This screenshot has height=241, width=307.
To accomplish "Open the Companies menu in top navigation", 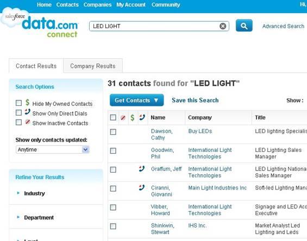I will coord(97,5).
